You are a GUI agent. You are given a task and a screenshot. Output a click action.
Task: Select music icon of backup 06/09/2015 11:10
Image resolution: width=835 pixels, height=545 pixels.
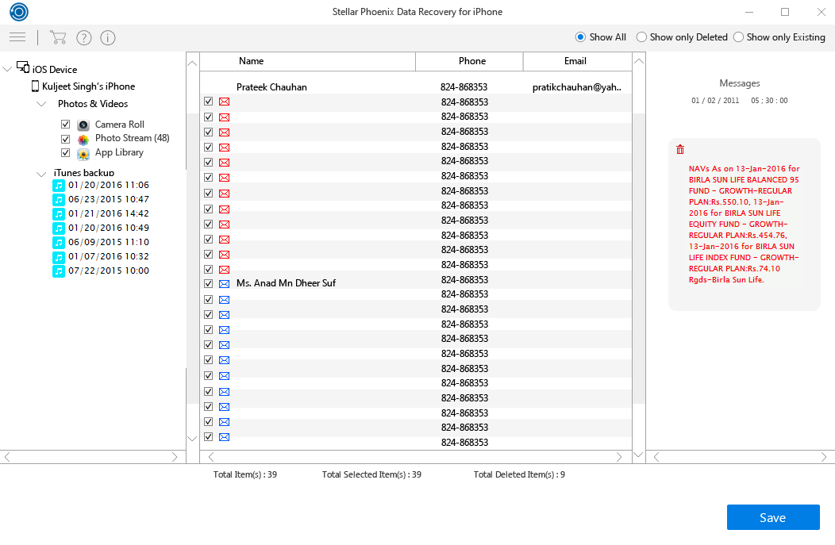click(x=59, y=243)
